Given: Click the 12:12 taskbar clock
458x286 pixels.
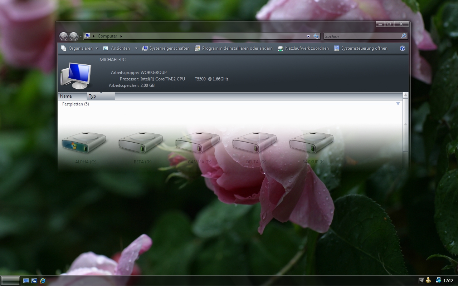Looking at the screenshot, I should [x=448, y=281].
